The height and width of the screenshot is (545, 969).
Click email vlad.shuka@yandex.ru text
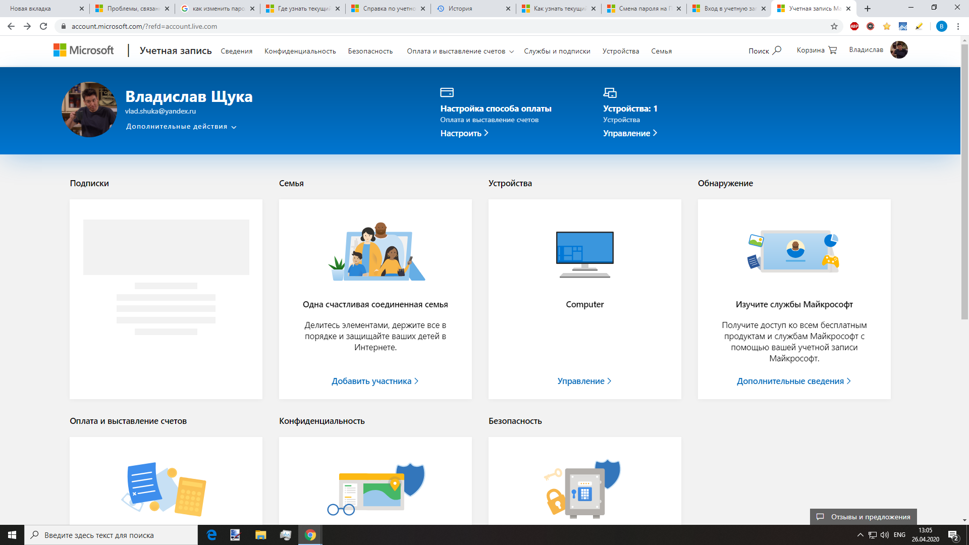point(160,111)
